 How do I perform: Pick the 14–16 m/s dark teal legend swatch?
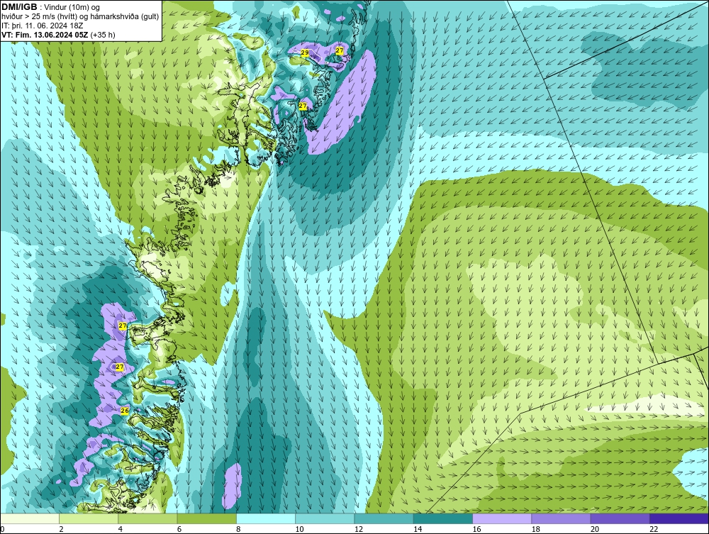click(x=443, y=518)
